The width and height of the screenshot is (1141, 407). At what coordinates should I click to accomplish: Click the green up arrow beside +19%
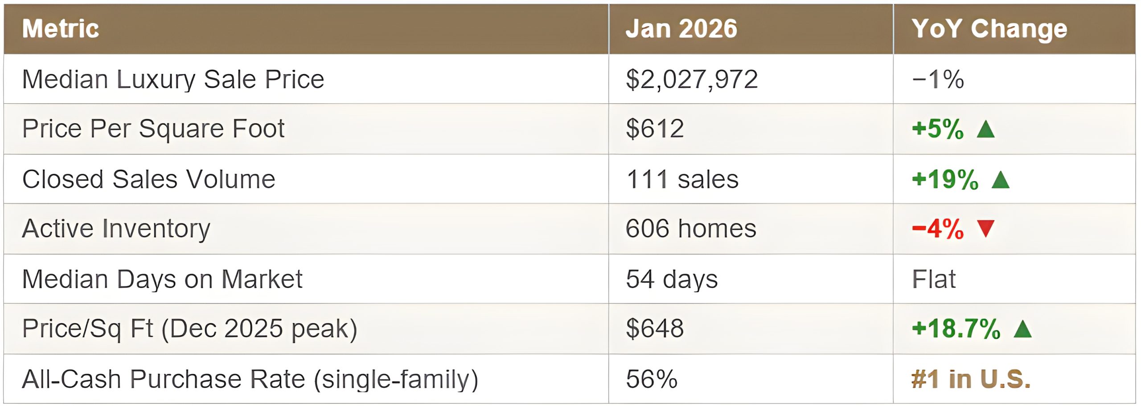coord(1001,180)
